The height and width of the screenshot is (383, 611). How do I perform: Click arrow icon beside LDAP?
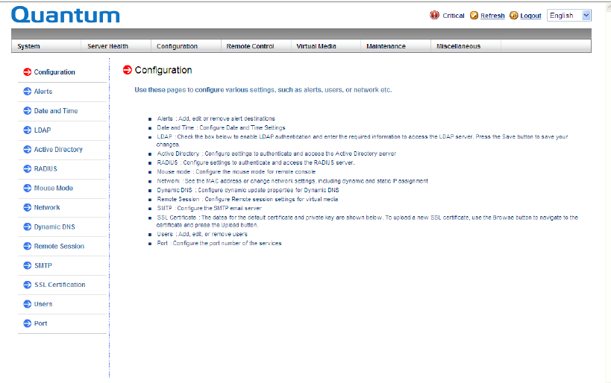click(x=28, y=130)
